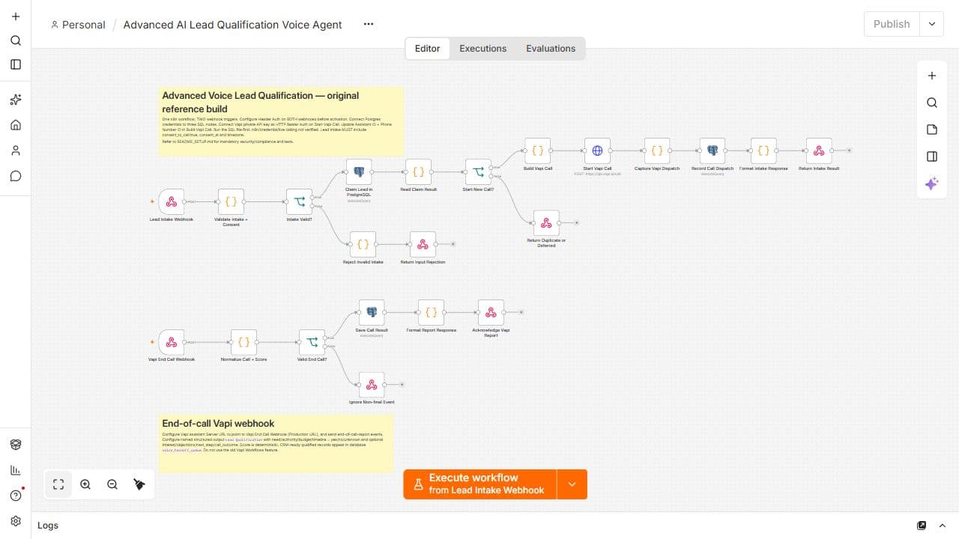Open the insights bar chart icon

coord(16,470)
